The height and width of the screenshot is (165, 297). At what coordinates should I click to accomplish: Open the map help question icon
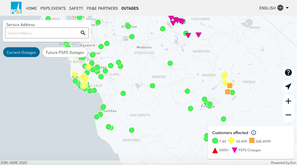[x=288, y=72]
